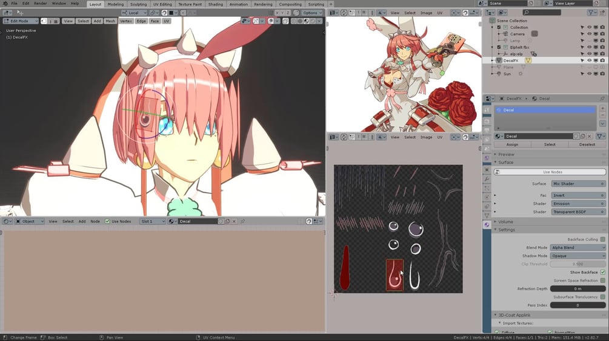Screen dimensions: 609x341
Task: Pin the node editor material with pin icon
Action: click(243, 221)
